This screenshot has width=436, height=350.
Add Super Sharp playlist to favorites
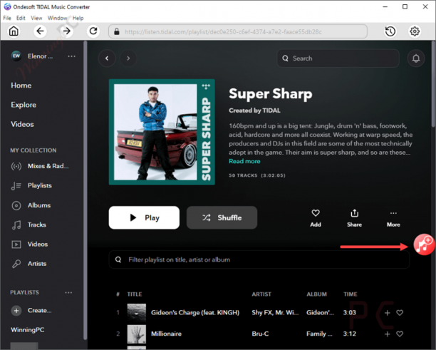(x=316, y=218)
